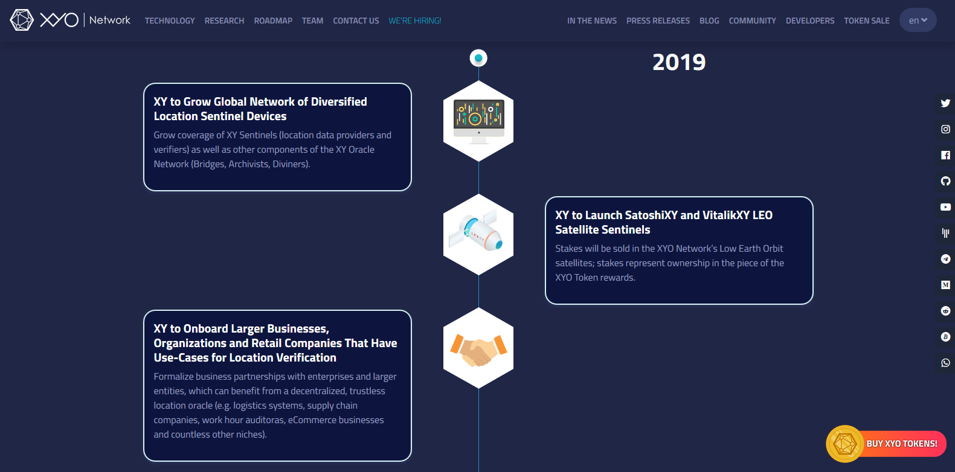Open the Medium icon in the sidebar

coord(945,285)
